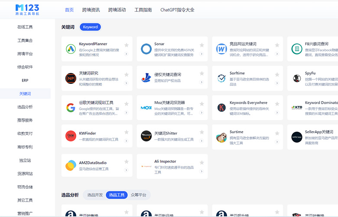This screenshot has width=338, height=217.
Task: Open 工具集合 in the sidebar
Action: (x=25, y=40)
